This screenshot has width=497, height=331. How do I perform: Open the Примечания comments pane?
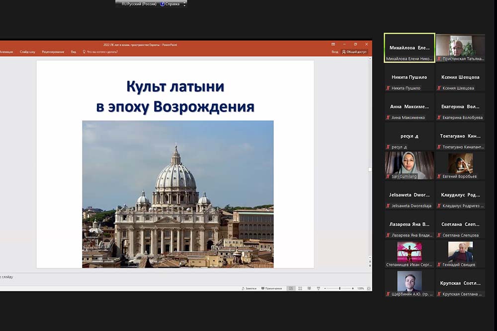[271, 288]
